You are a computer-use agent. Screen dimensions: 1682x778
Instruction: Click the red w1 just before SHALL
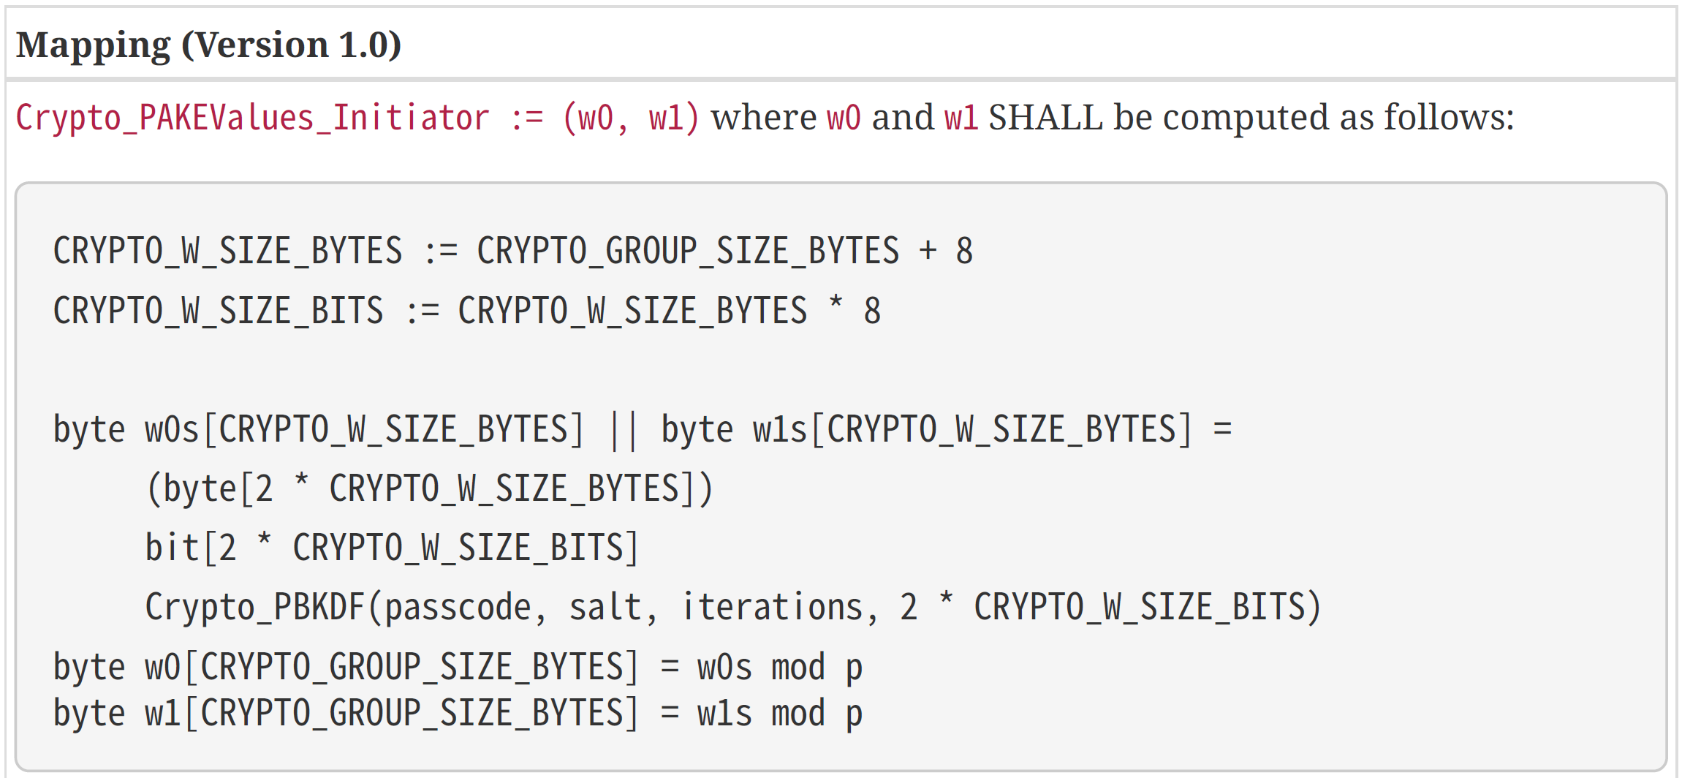961,118
